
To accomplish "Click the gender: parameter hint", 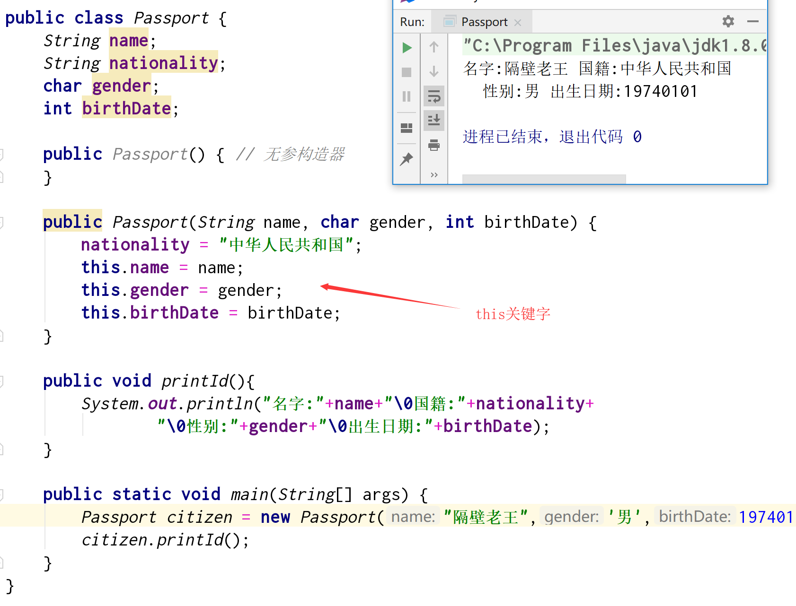I will [572, 517].
